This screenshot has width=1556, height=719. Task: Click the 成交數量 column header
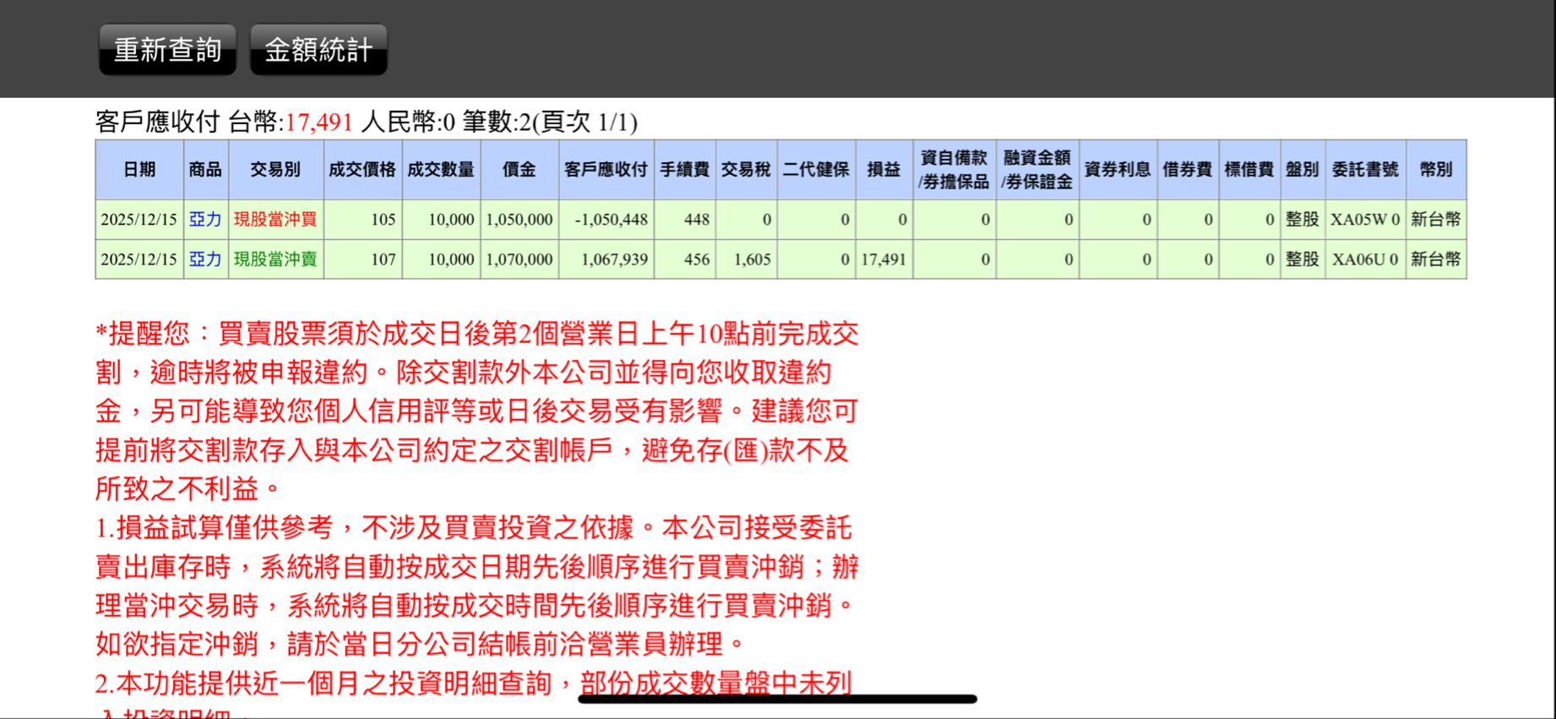(x=441, y=170)
